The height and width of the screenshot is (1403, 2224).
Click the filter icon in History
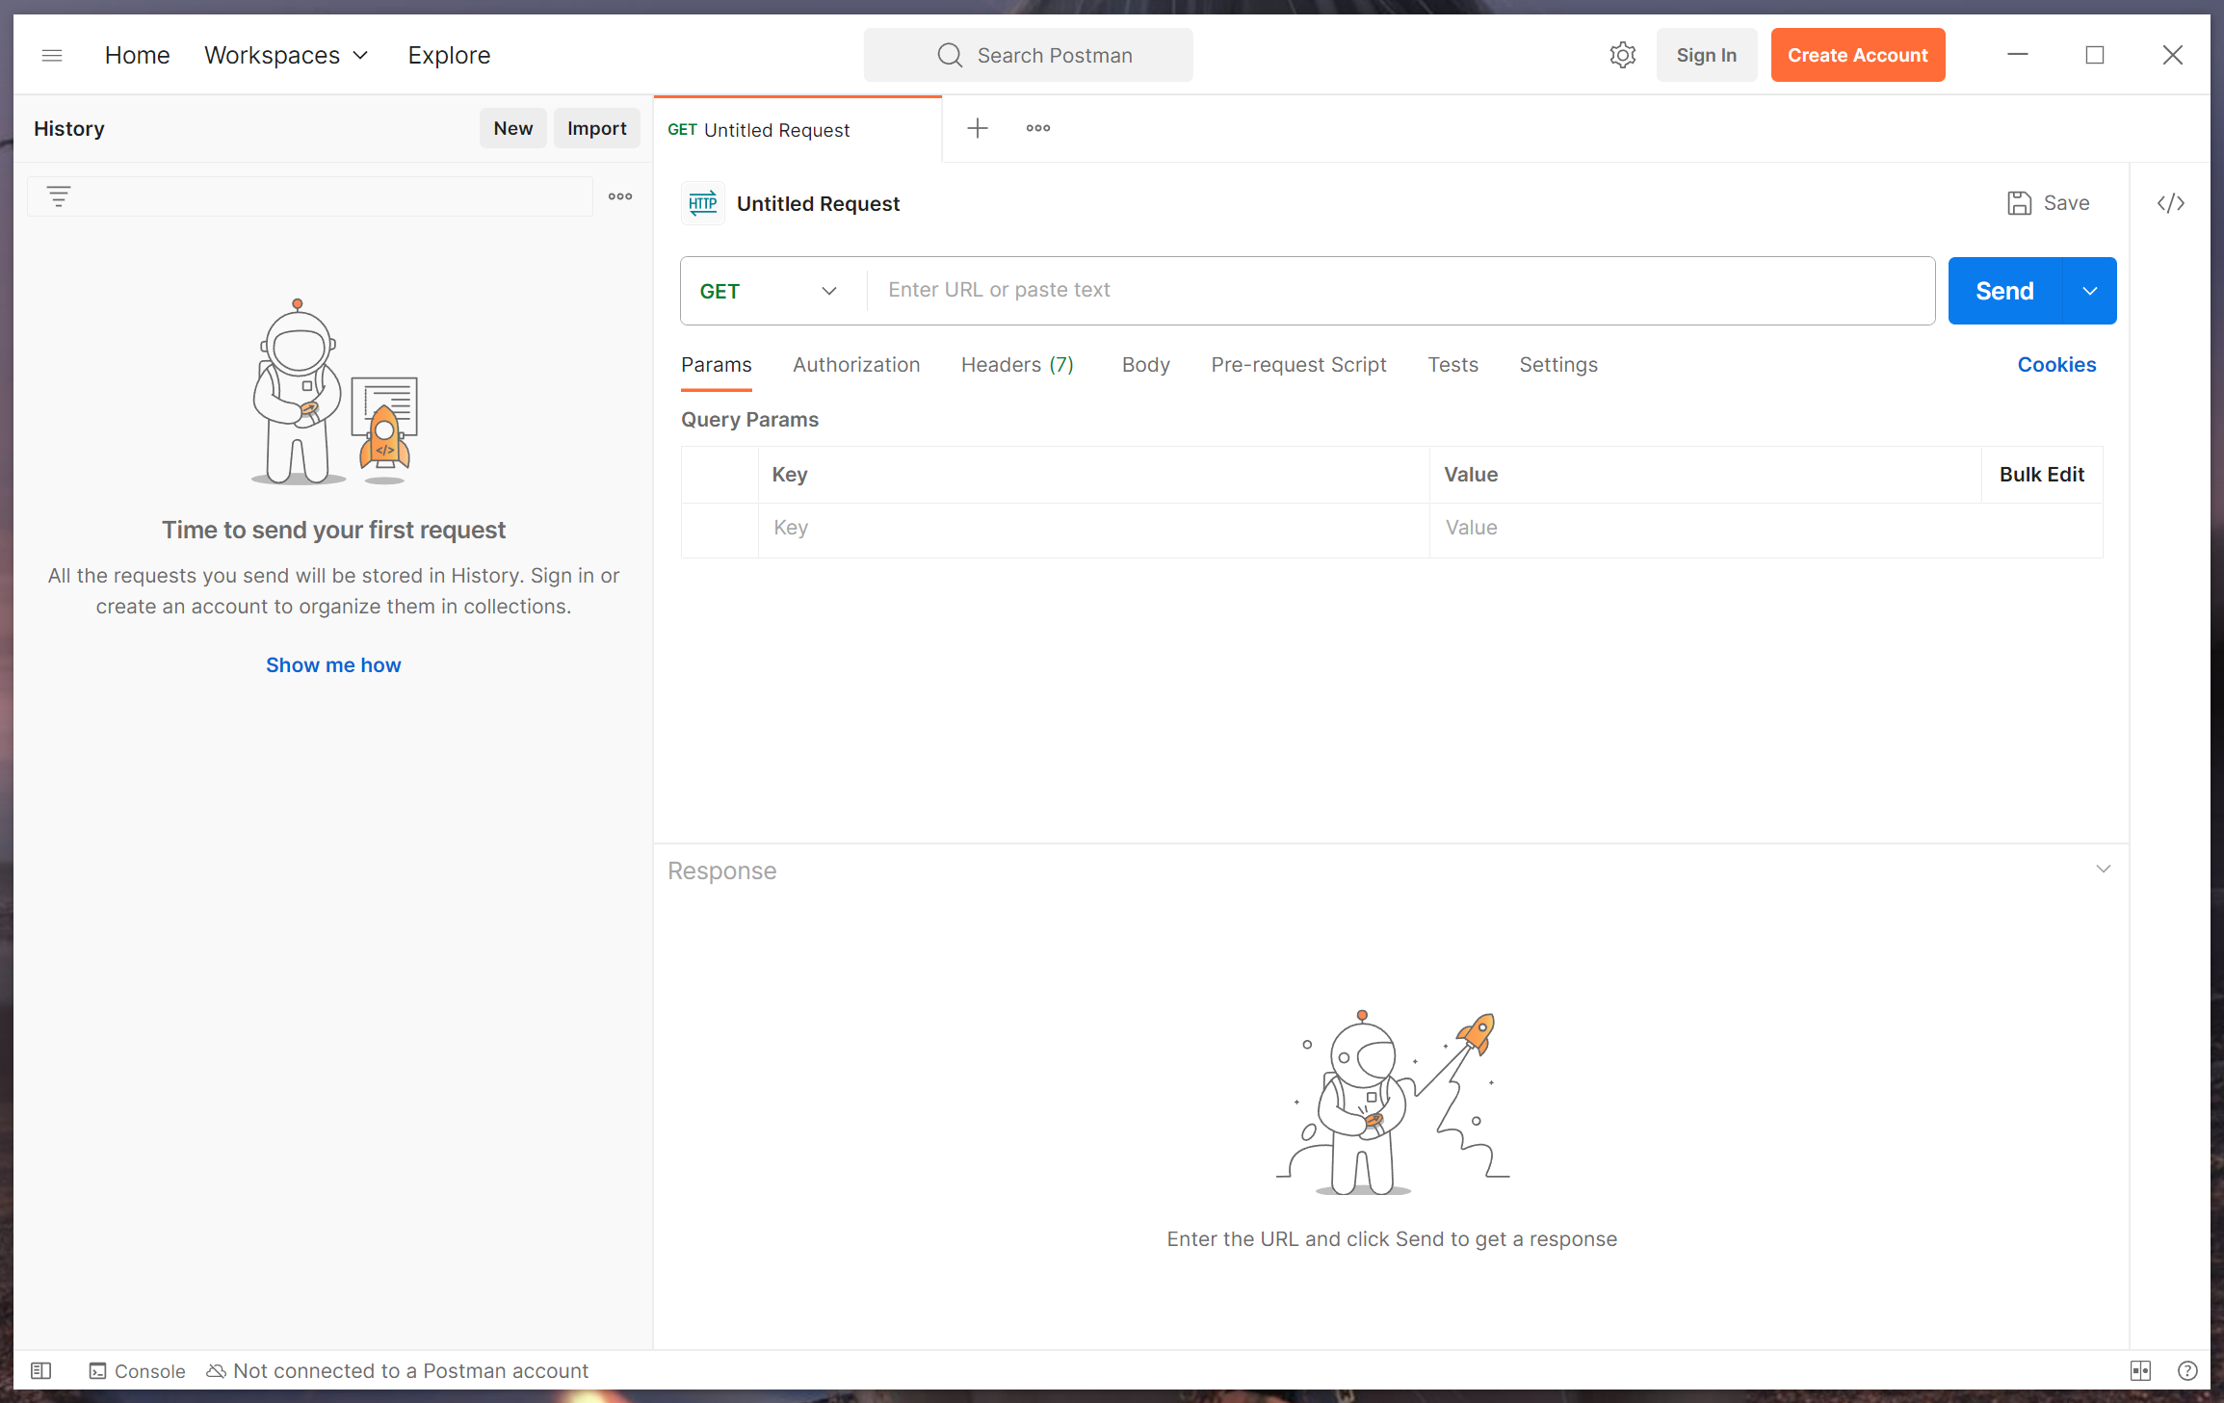point(59,196)
